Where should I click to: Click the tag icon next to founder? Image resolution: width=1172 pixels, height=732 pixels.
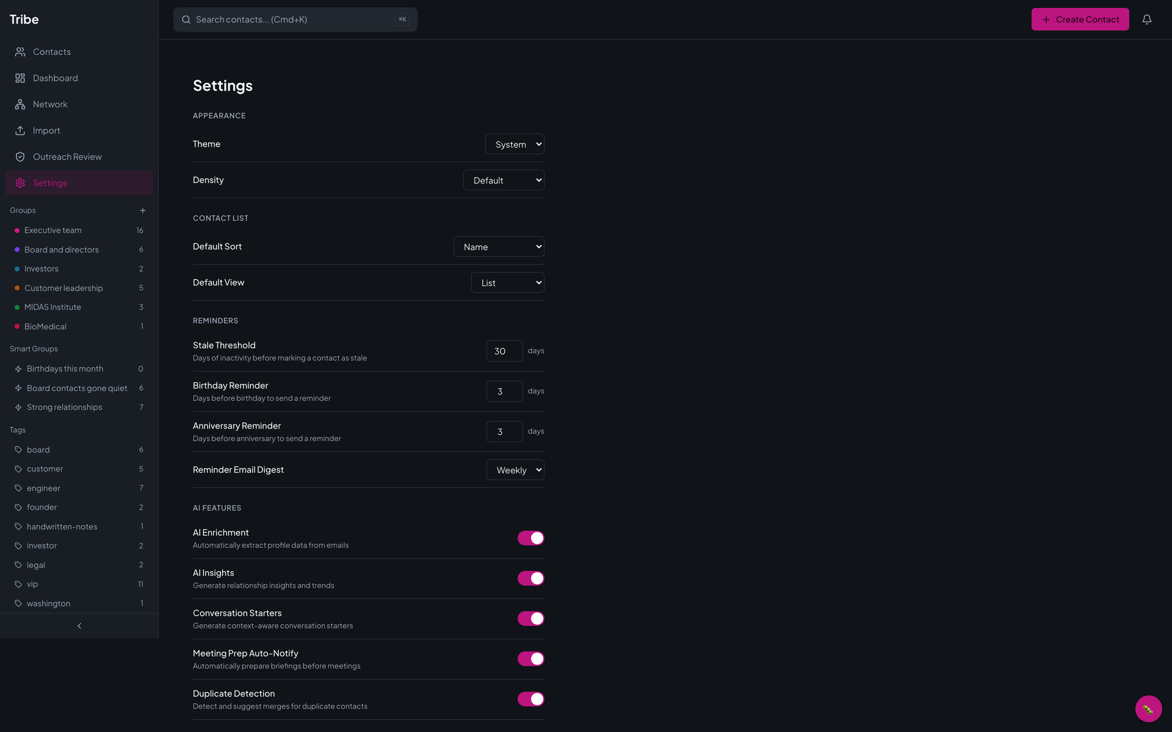click(18, 508)
